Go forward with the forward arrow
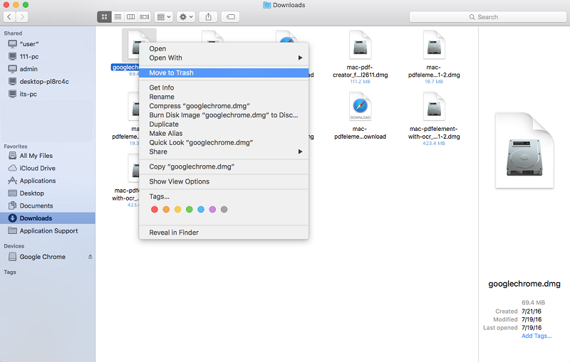570x362 pixels. pyautogui.click(x=22, y=16)
